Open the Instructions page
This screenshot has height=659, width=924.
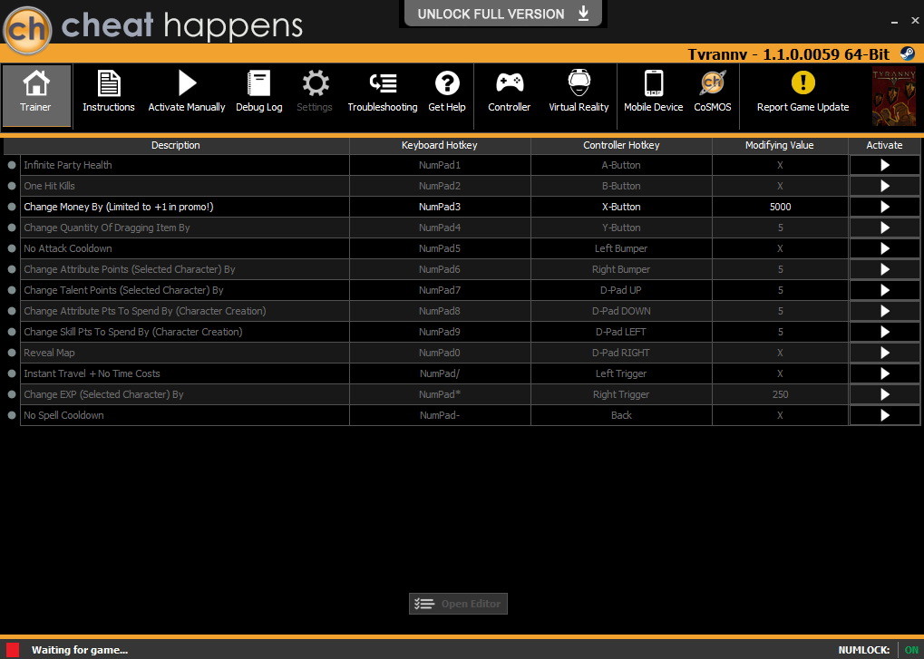click(109, 92)
